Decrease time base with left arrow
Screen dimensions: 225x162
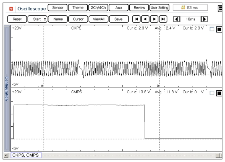(177, 19)
